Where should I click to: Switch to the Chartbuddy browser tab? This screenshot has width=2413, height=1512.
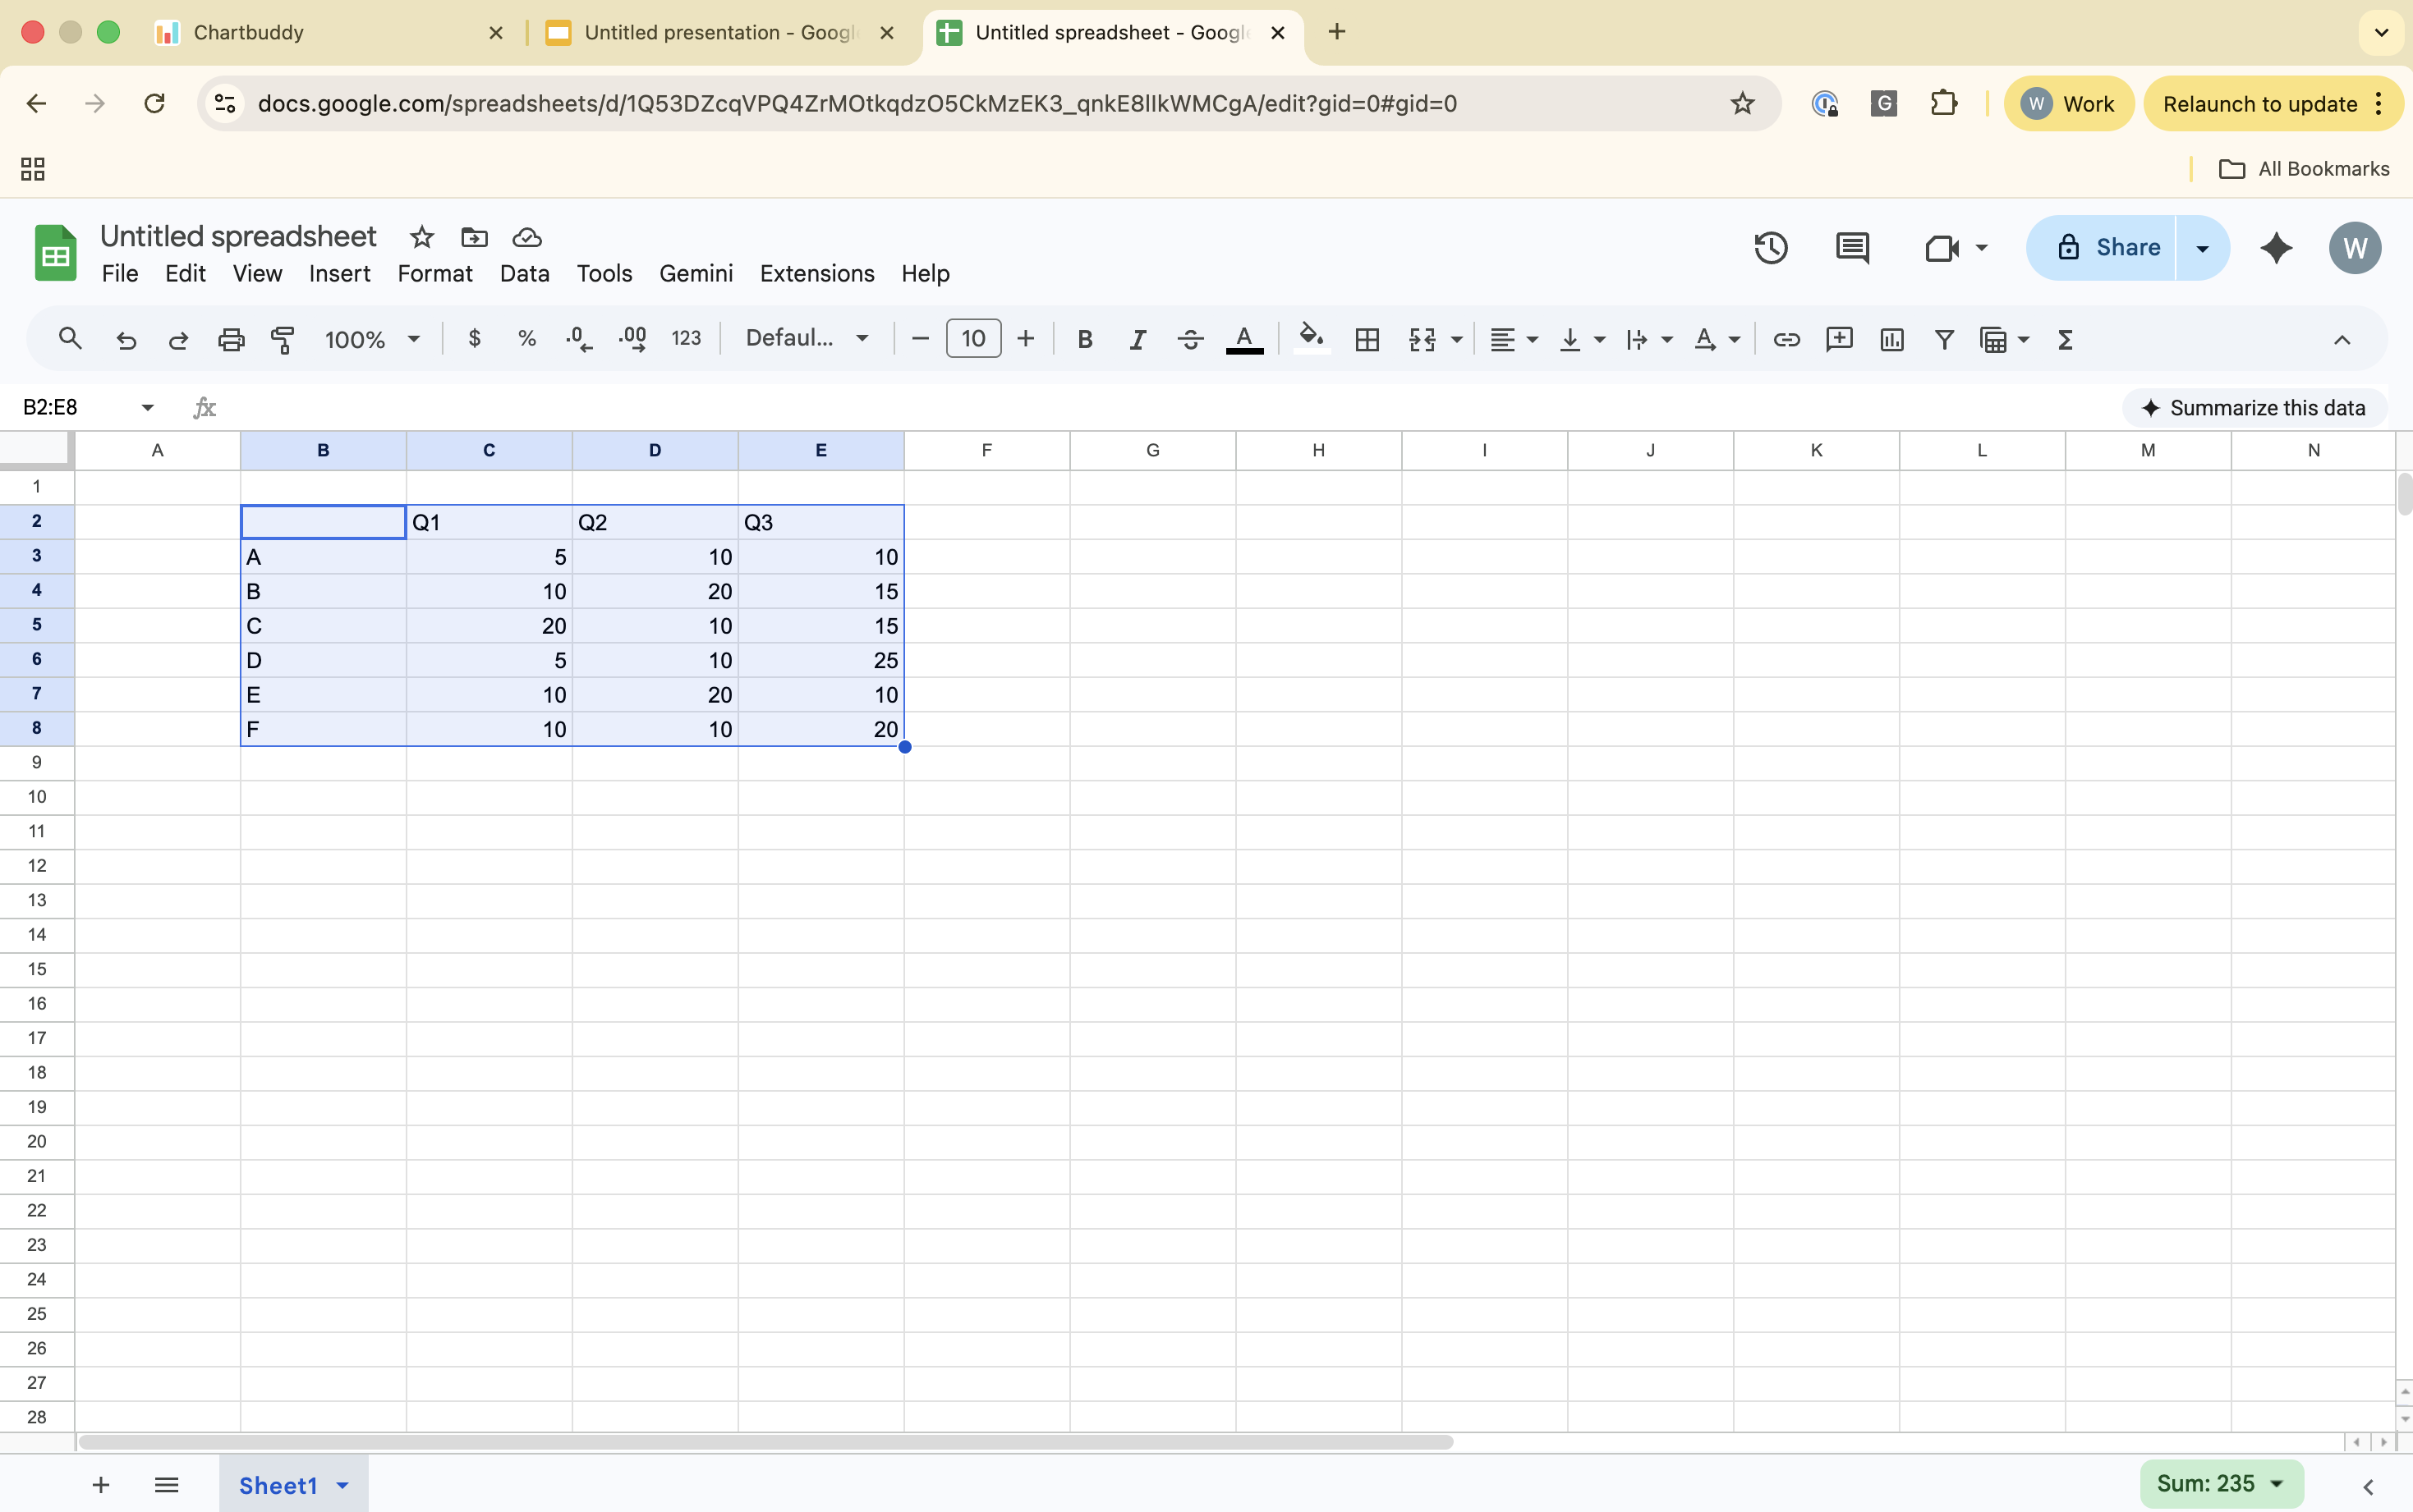(250, 32)
